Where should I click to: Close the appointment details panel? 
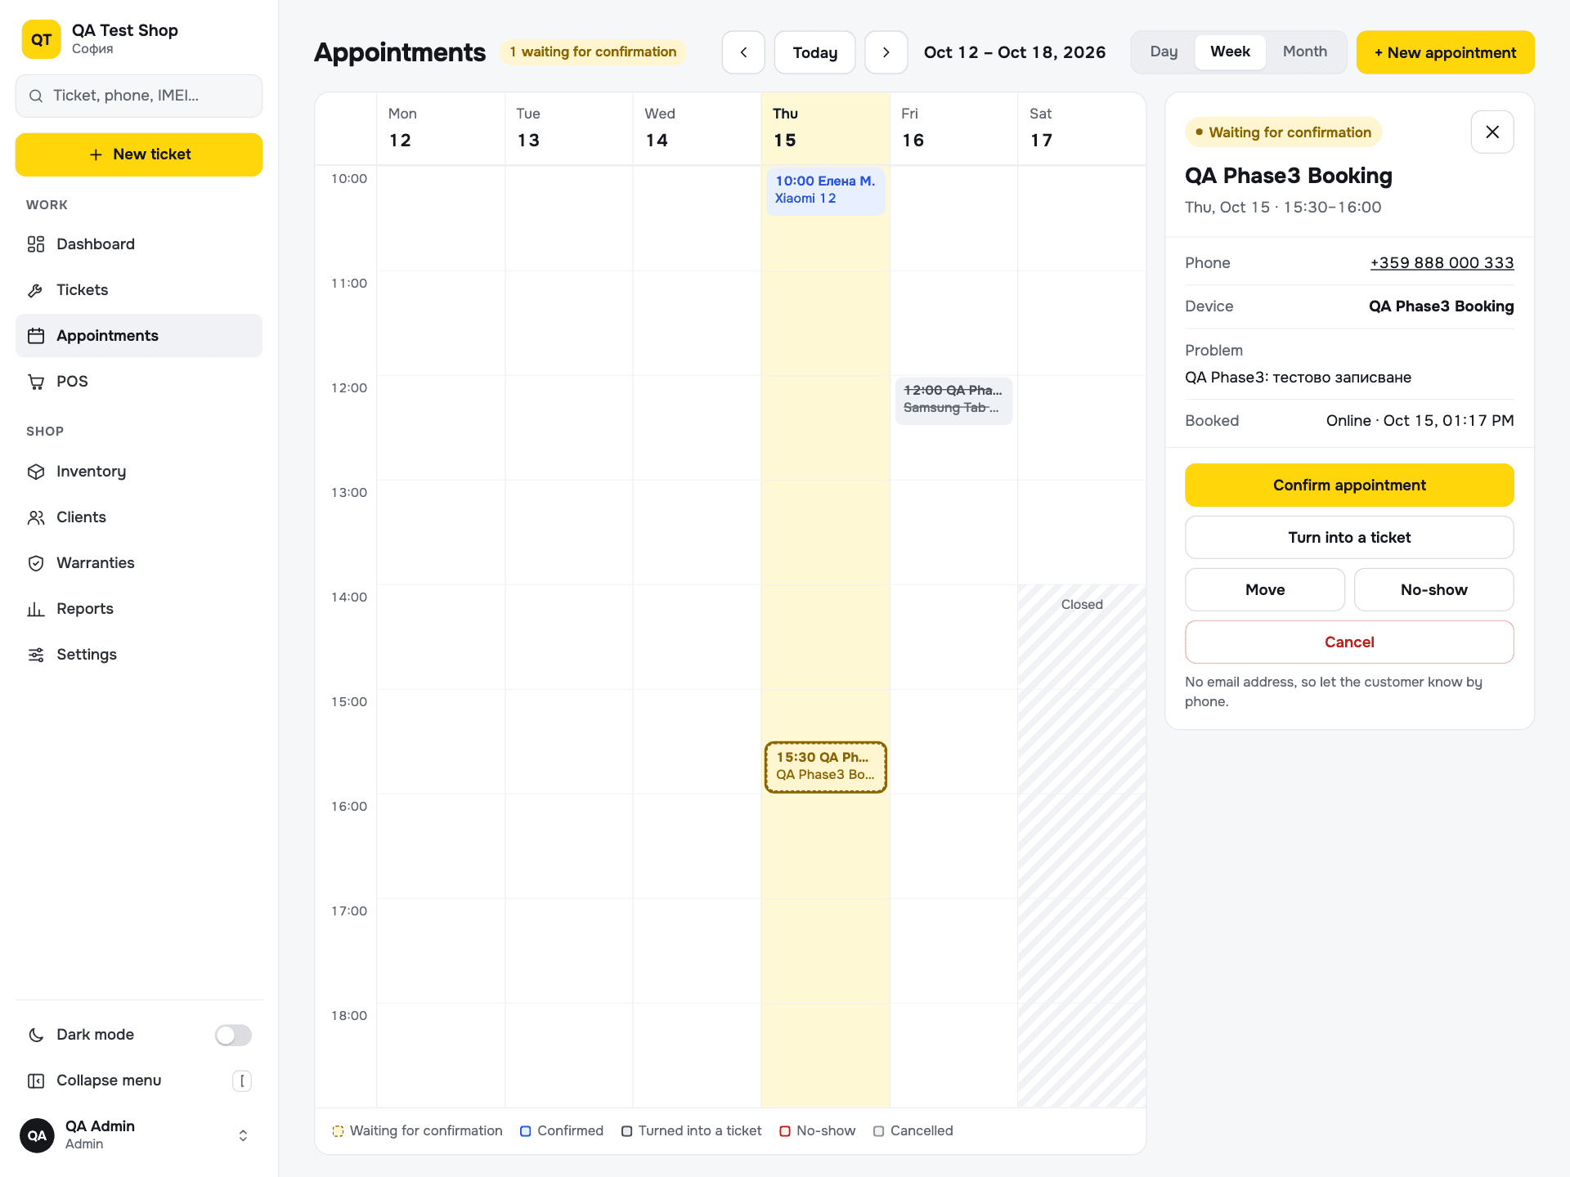[x=1492, y=132]
